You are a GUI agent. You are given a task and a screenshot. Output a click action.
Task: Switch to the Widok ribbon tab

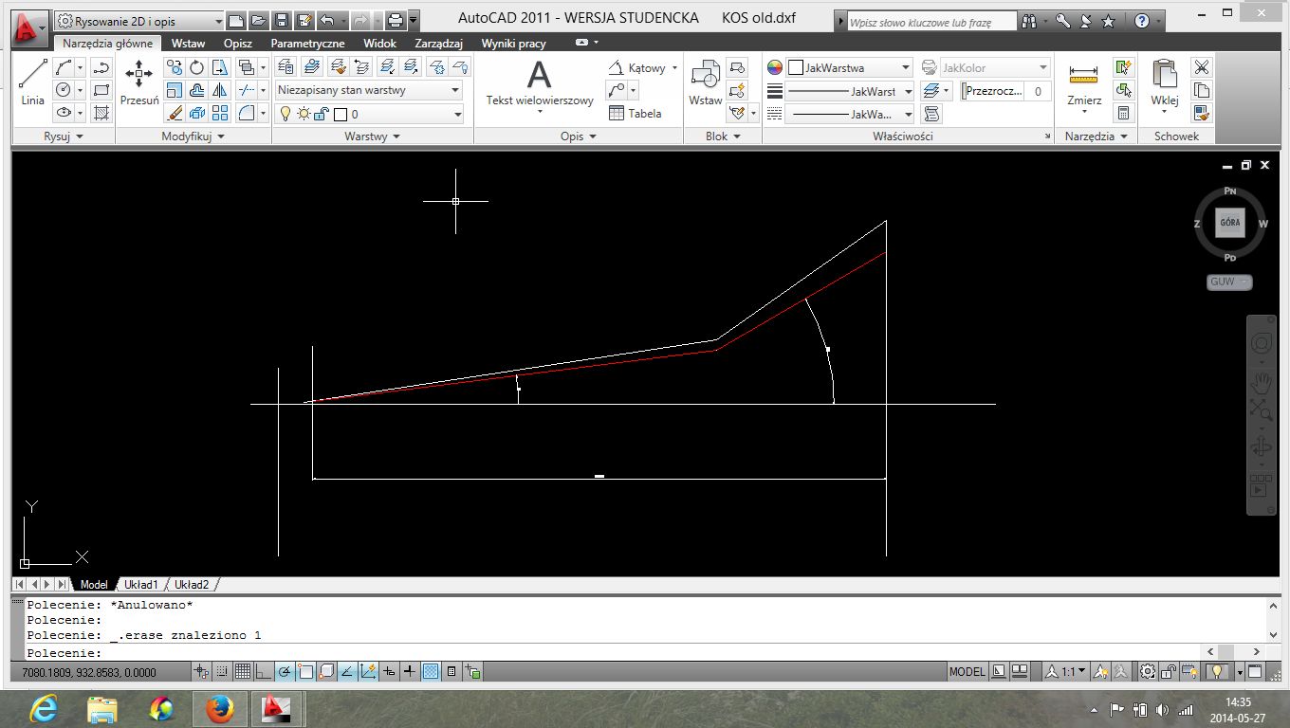[379, 44]
